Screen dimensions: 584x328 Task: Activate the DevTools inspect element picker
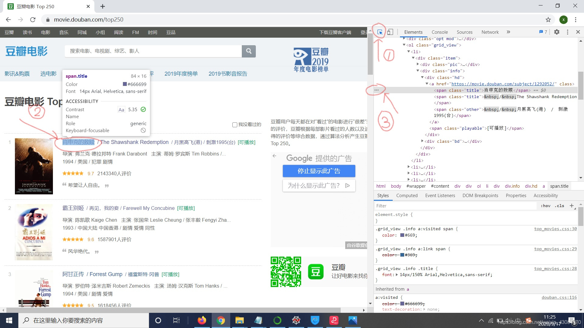point(380,32)
